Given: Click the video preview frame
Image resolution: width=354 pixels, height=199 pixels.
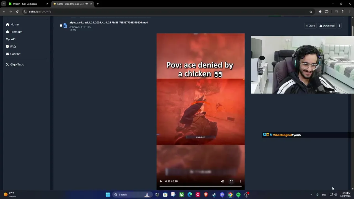Looking at the screenshot, I should click(201, 112).
